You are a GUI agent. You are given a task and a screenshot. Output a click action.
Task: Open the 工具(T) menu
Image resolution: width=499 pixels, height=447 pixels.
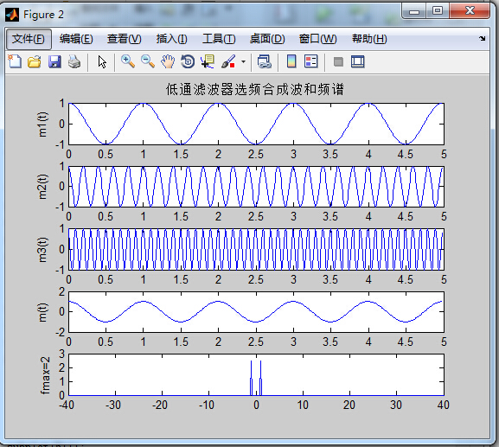click(219, 39)
